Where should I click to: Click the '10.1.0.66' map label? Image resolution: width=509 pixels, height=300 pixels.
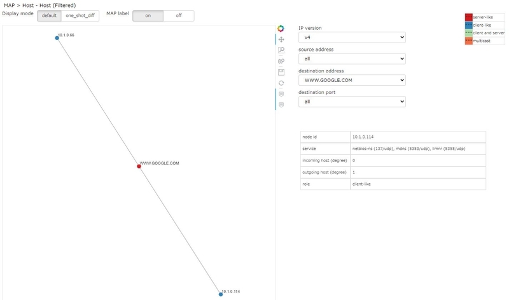[x=66, y=35]
